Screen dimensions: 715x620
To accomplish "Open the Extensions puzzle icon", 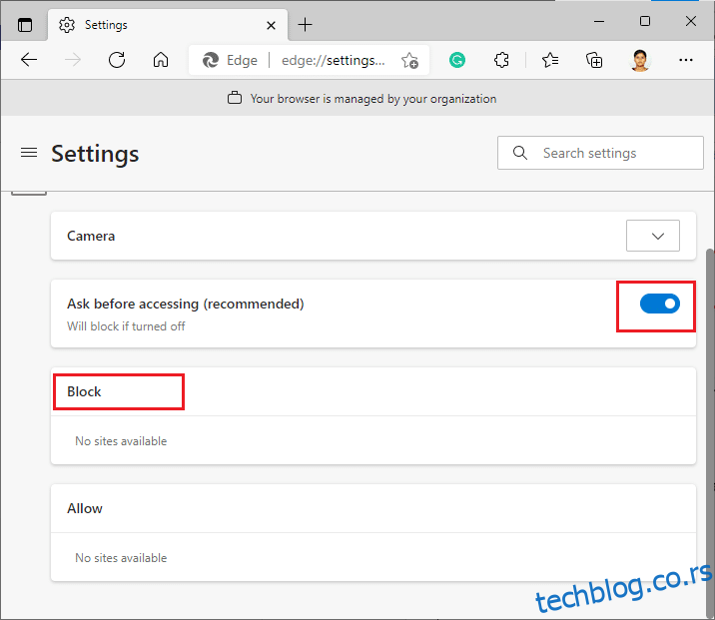I will click(x=501, y=60).
